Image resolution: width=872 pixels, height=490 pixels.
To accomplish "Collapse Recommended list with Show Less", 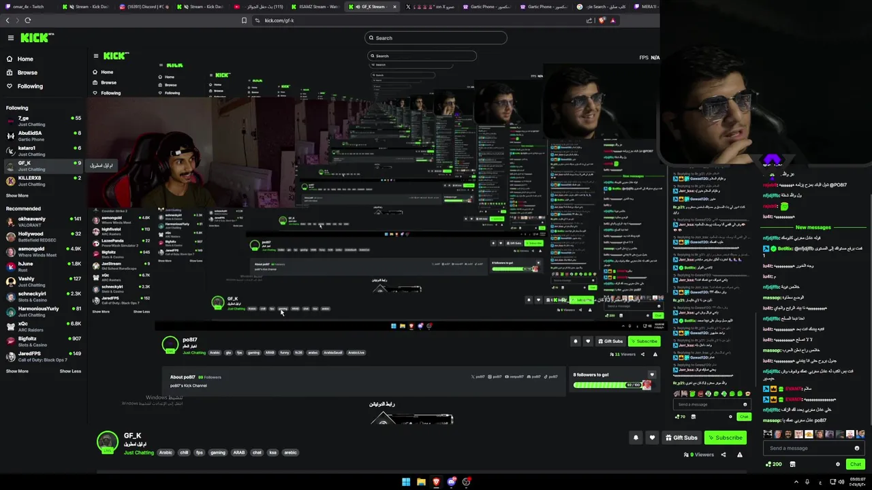I will (70, 372).
